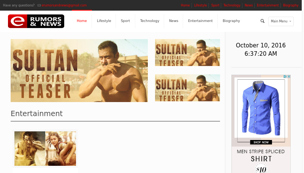The width and height of the screenshot is (304, 173).
Task: Click the envelope icon beside the email
Action: pyautogui.click(x=39, y=5)
